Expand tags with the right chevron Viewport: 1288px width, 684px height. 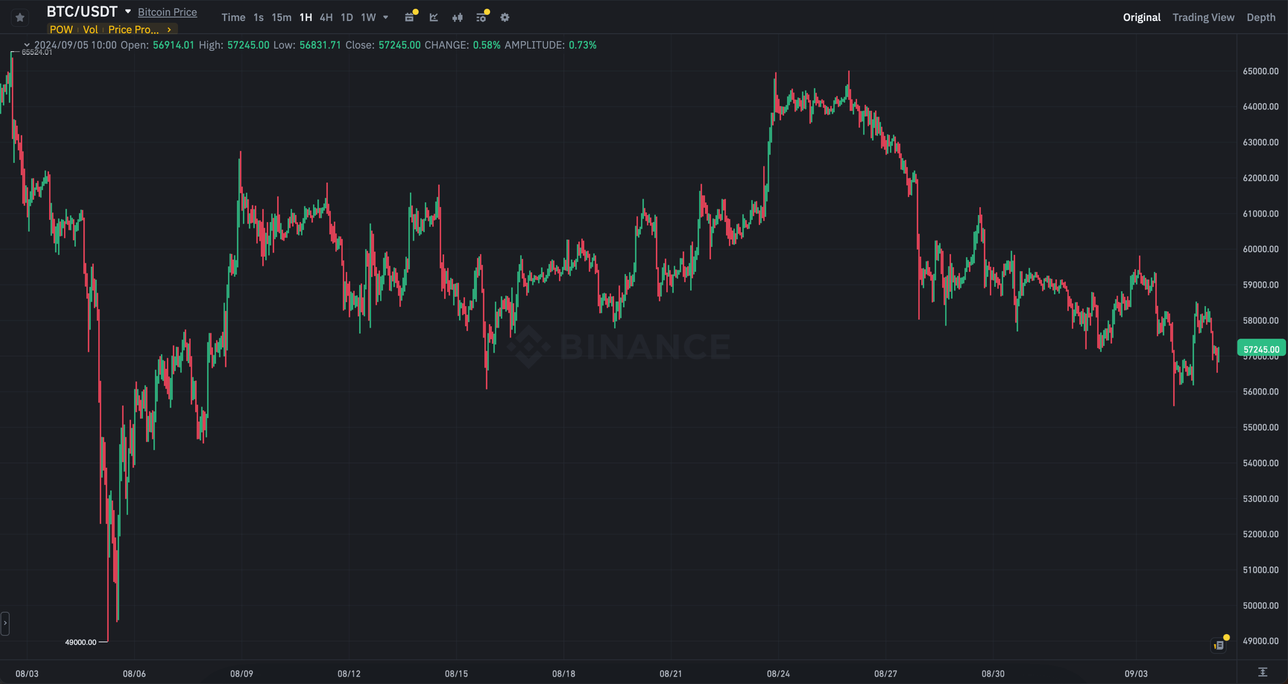169,29
